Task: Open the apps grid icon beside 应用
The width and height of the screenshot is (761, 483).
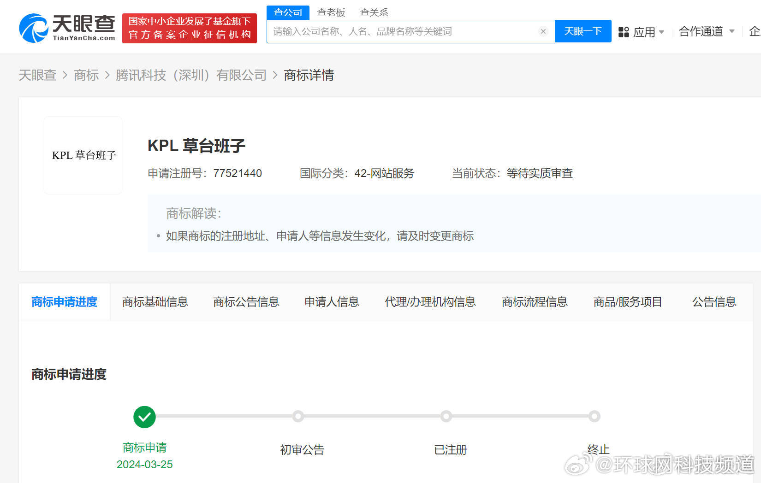Action: pyautogui.click(x=624, y=31)
